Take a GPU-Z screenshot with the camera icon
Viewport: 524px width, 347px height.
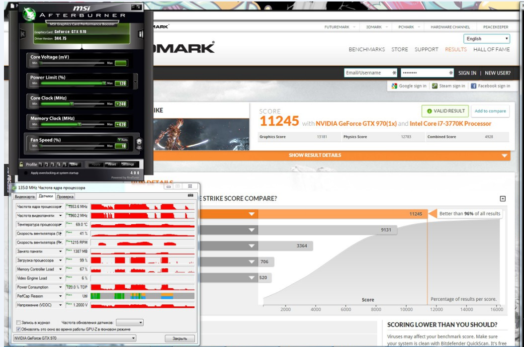(x=190, y=195)
